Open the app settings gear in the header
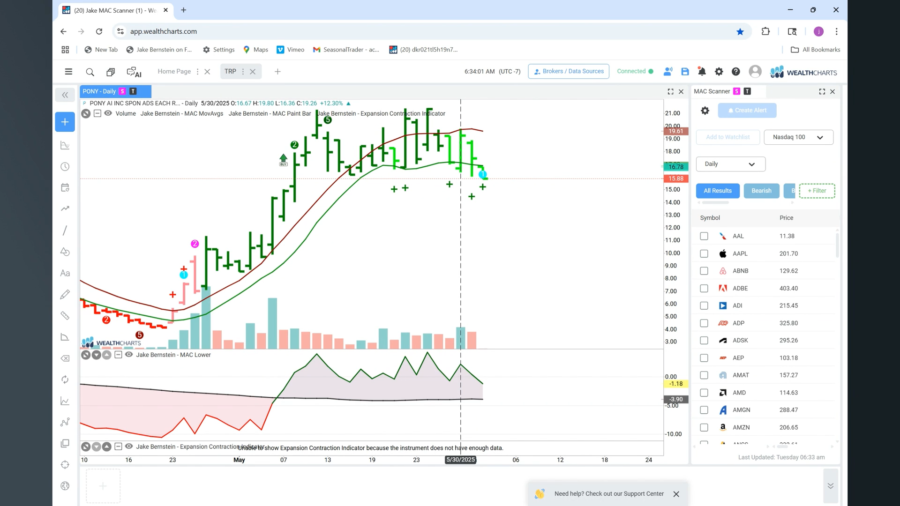The height and width of the screenshot is (506, 900). 719,71
